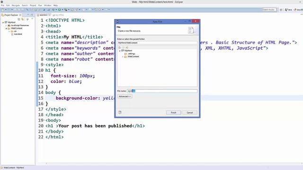Minimize the Project Explorer view
This screenshot has height=170, width=303.
28,15
